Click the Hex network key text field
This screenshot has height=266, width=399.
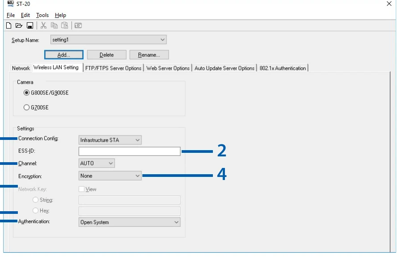pyautogui.click(x=129, y=211)
